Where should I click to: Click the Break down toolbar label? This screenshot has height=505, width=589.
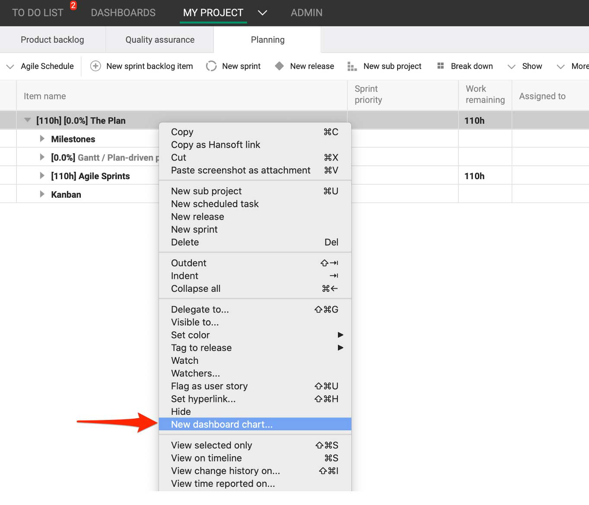tap(472, 66)
